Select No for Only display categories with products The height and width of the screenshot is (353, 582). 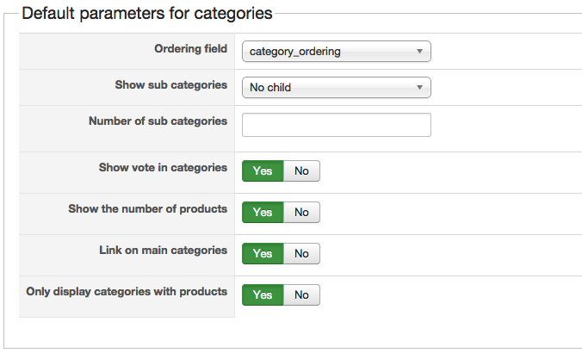pos(301,294)
